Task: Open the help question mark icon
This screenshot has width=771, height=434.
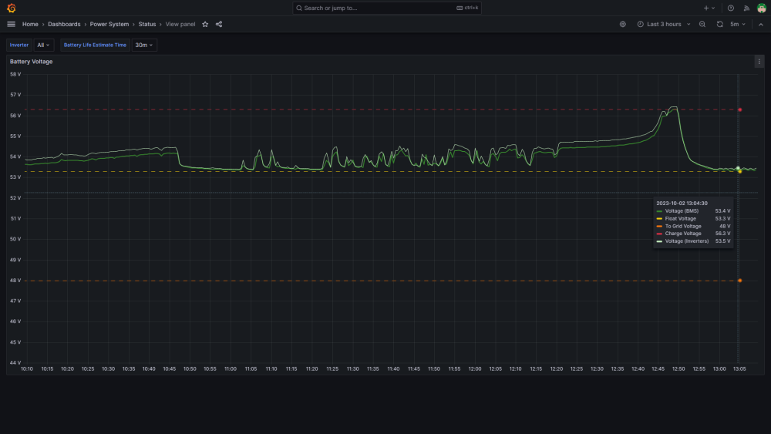Action: [731, 8]
